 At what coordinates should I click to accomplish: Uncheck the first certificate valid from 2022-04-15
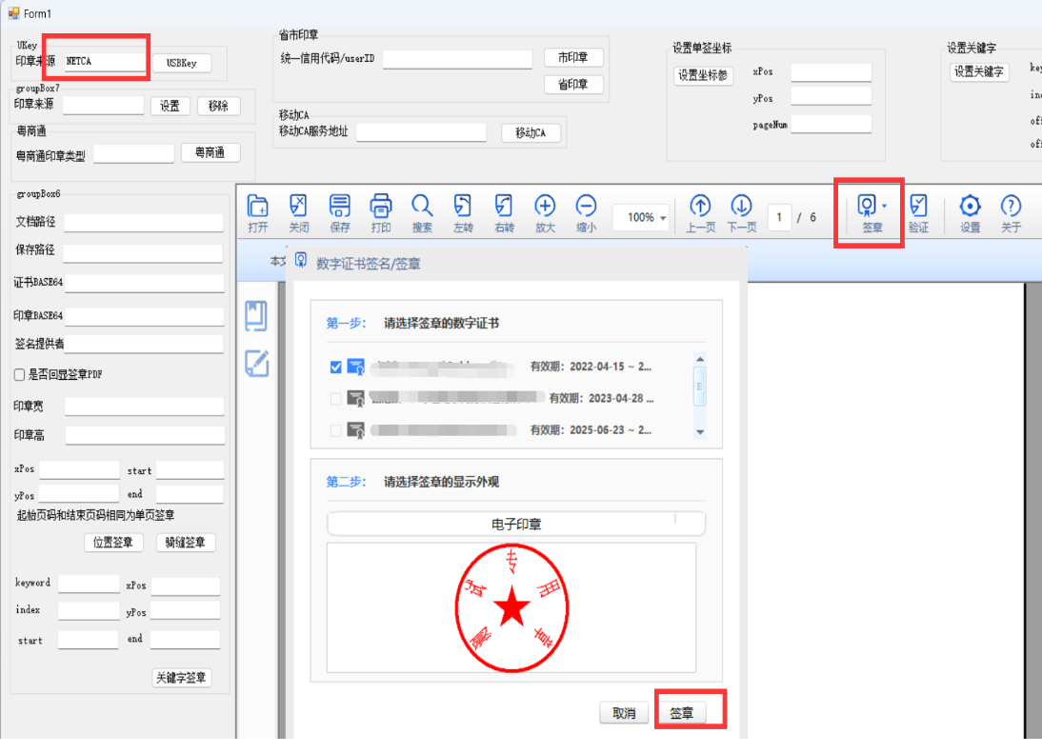335,367
